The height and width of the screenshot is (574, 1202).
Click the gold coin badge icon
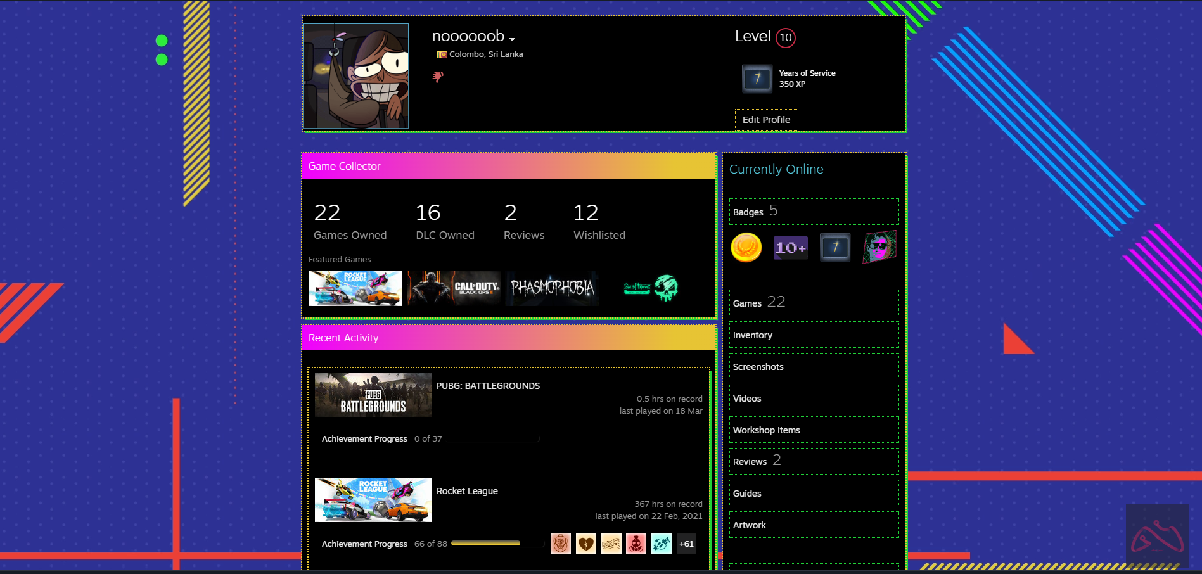746,247
